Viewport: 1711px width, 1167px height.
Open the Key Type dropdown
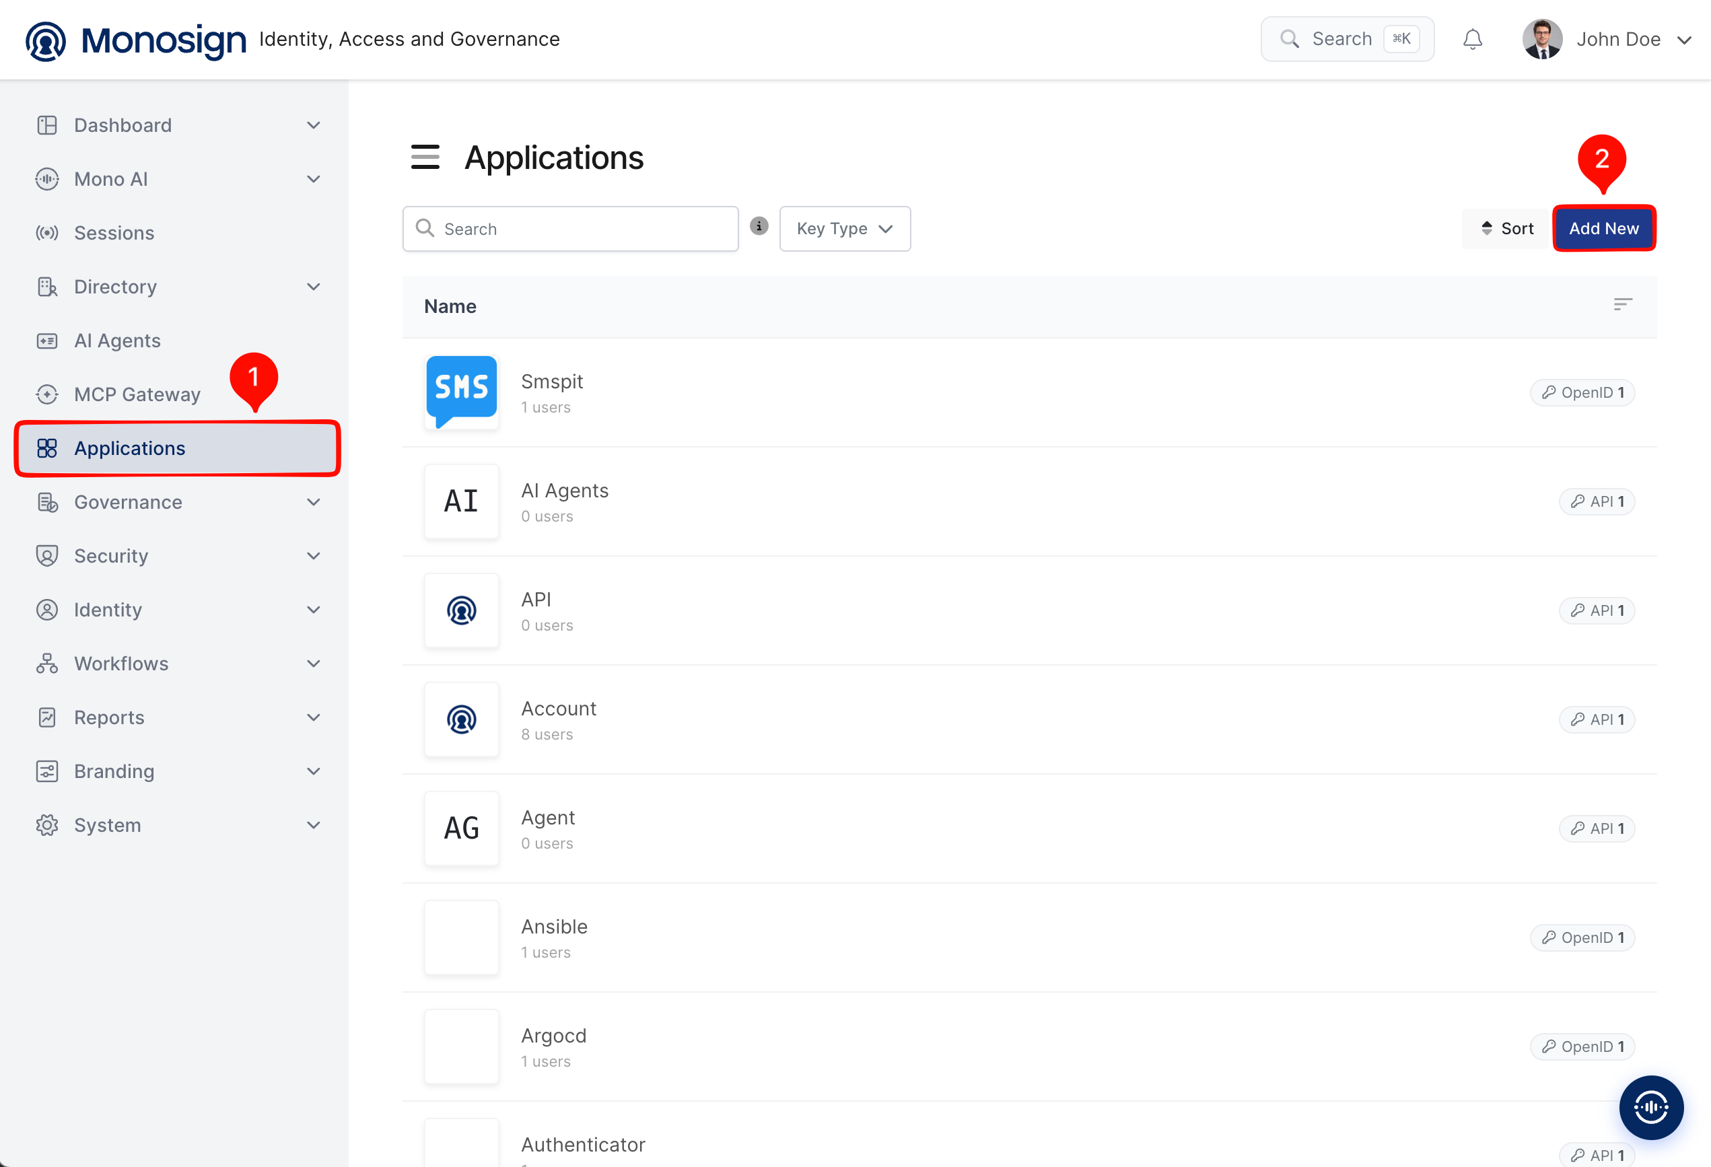(x=845, y=228)
